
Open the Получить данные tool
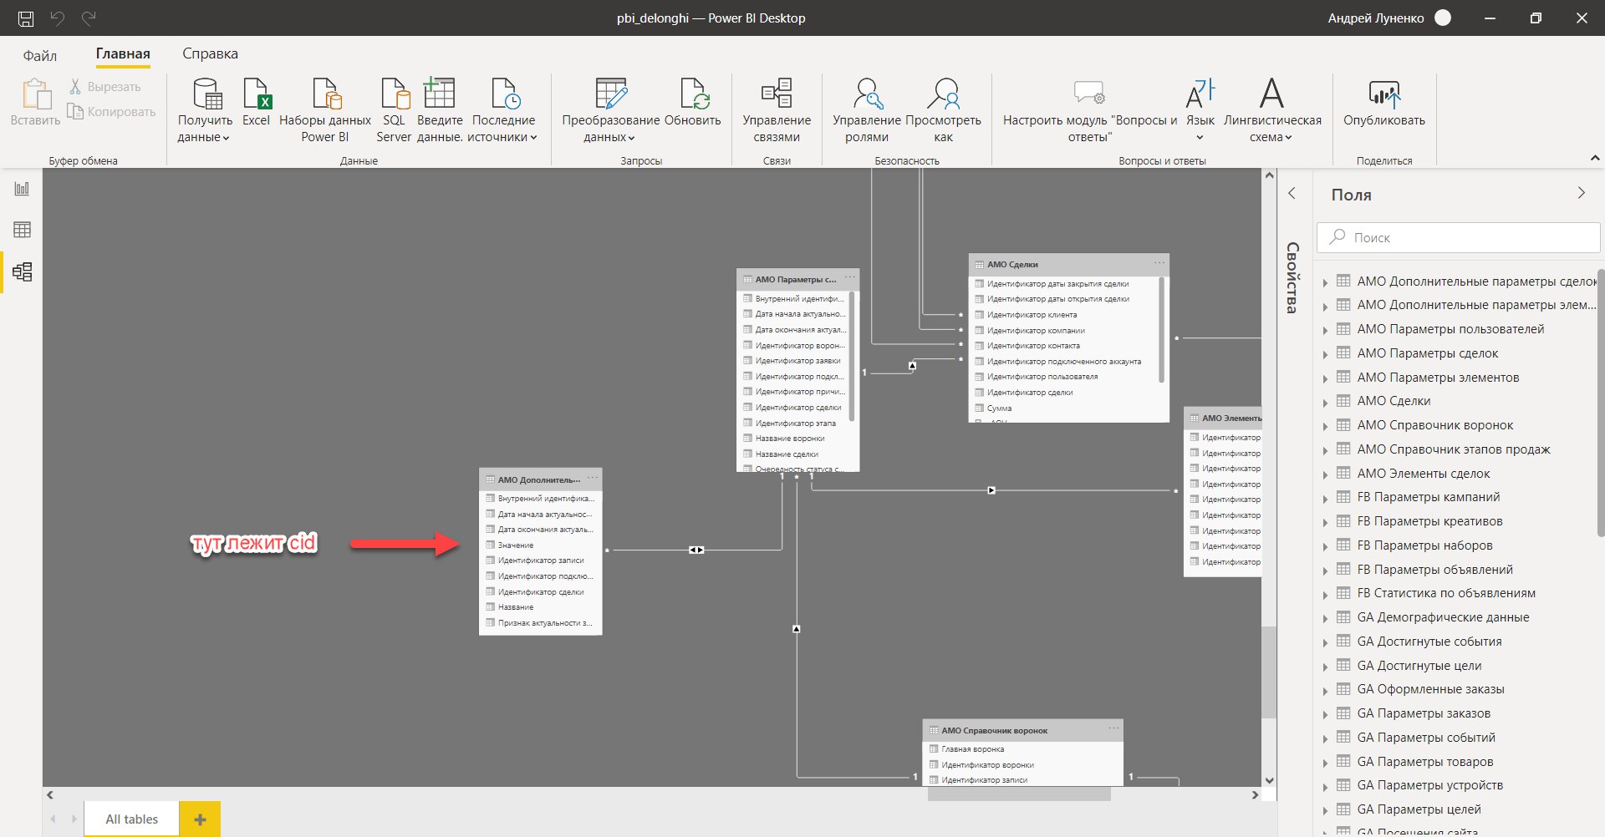click(205, 109)
